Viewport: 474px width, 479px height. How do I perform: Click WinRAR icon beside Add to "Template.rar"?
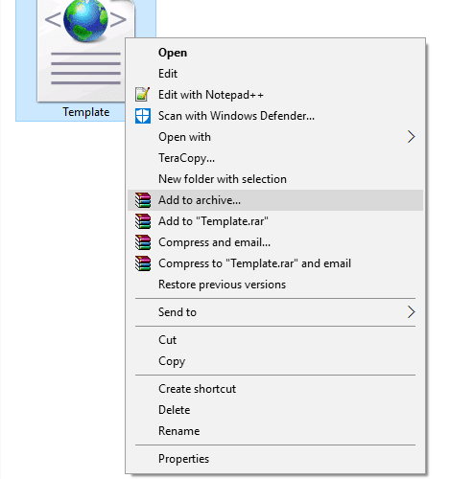click(x=142, y=221)
